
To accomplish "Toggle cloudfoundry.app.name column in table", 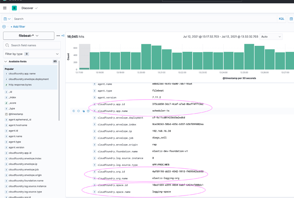I will (84, 111).
